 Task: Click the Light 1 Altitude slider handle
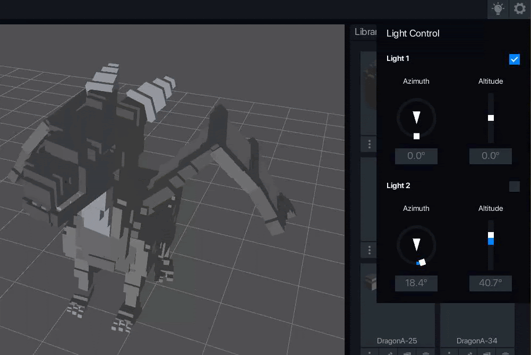tap(491, 118)
